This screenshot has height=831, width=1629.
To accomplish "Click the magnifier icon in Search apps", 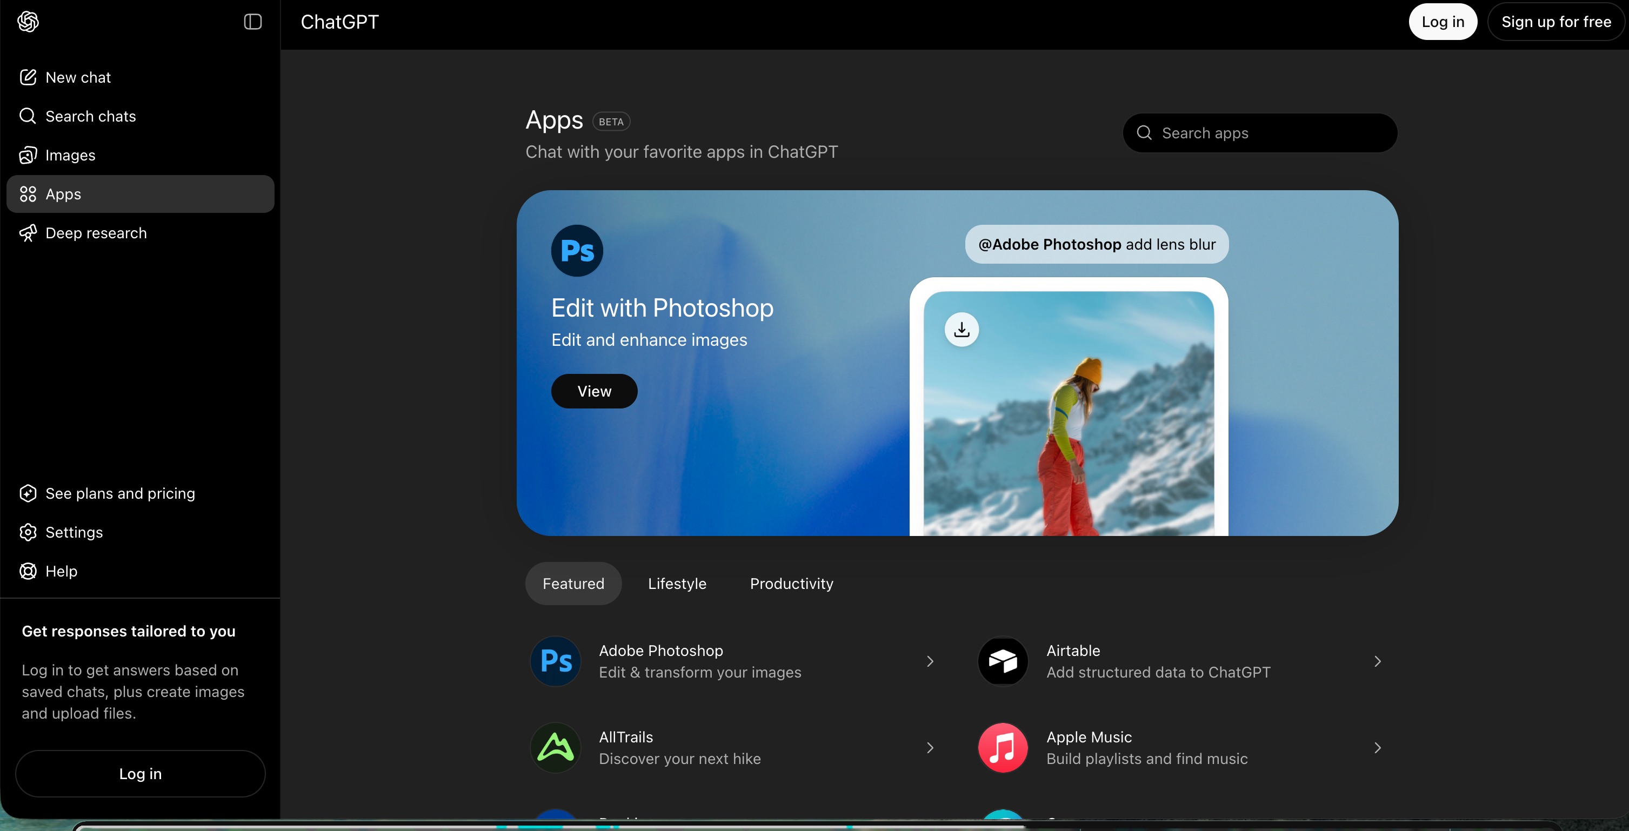I will click(x=1144, y=133).
